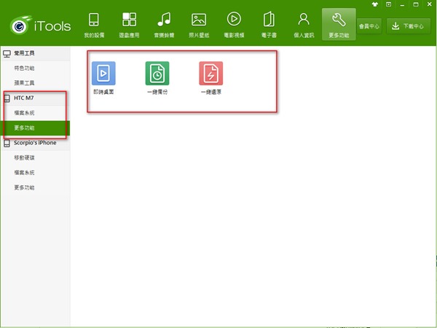Open 個人資訊 personal info section
Viewport: 437px width, 328px height.
pos(304,25)
